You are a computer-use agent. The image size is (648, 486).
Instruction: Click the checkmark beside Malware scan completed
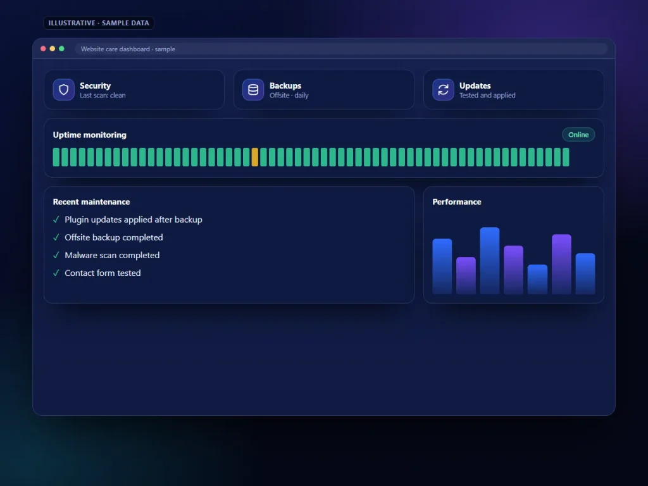pyautogui.click(x=56, y=255)
